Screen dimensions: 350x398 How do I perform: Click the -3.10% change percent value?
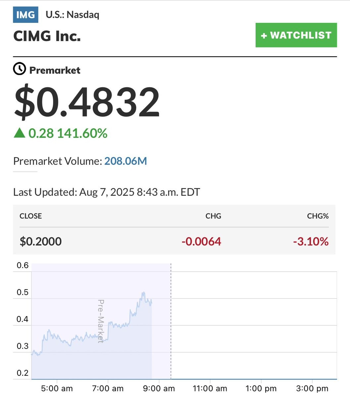(311, 241)
